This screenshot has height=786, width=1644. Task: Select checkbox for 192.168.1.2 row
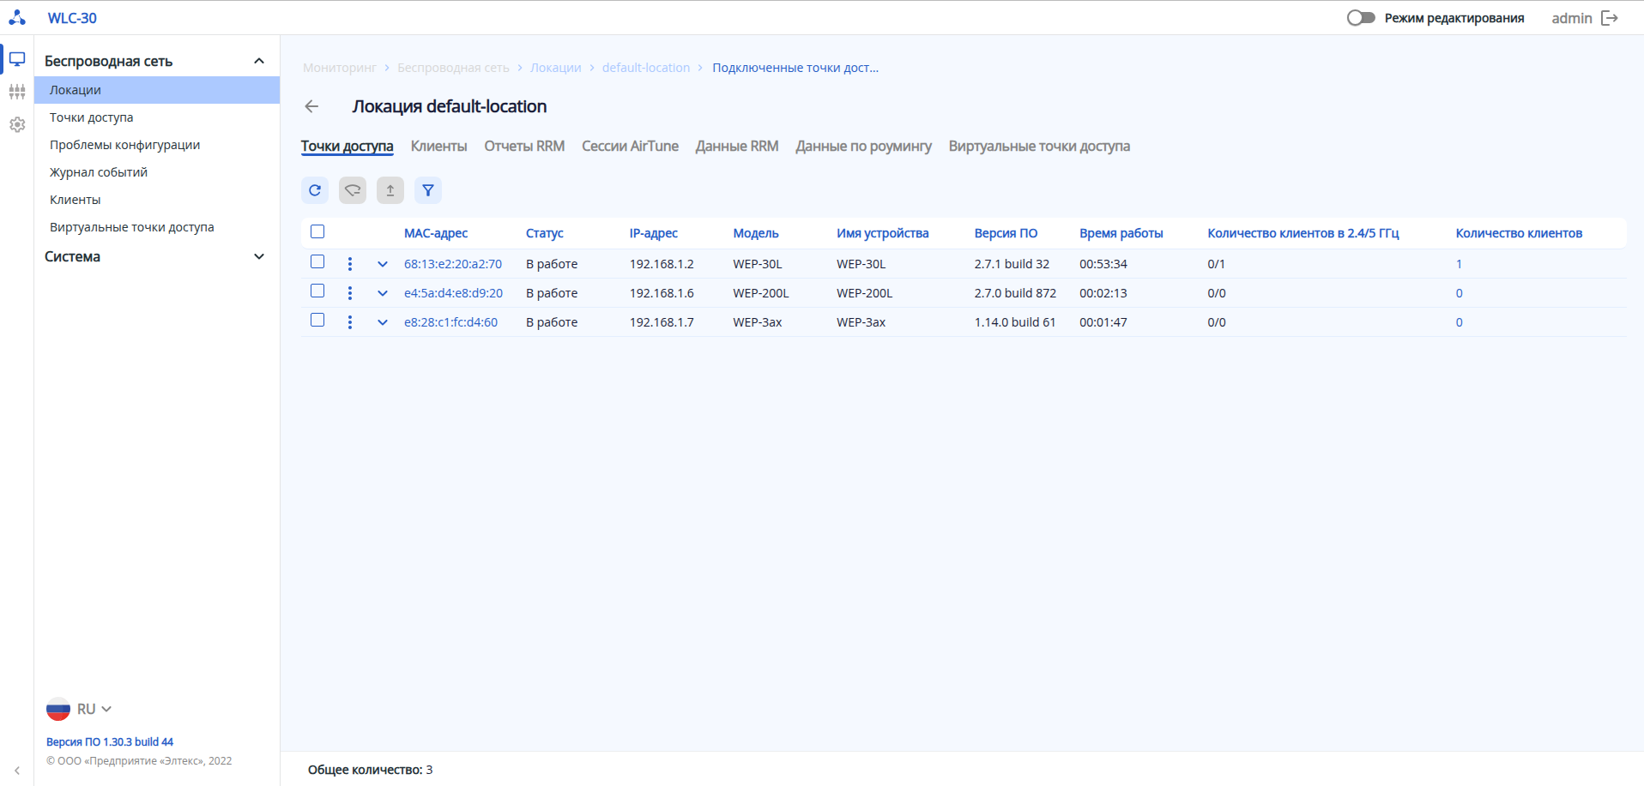point(317,262)
